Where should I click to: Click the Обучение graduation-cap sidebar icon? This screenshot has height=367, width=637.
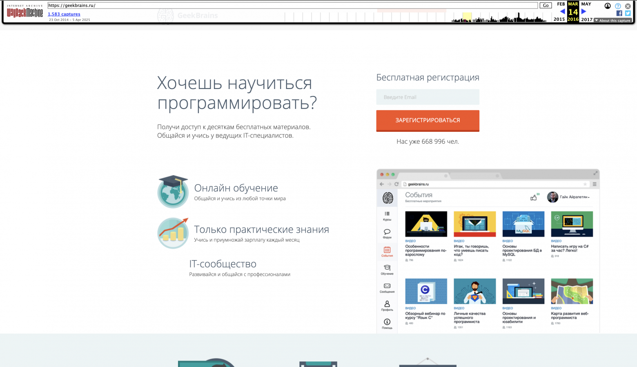click(387, 267)
